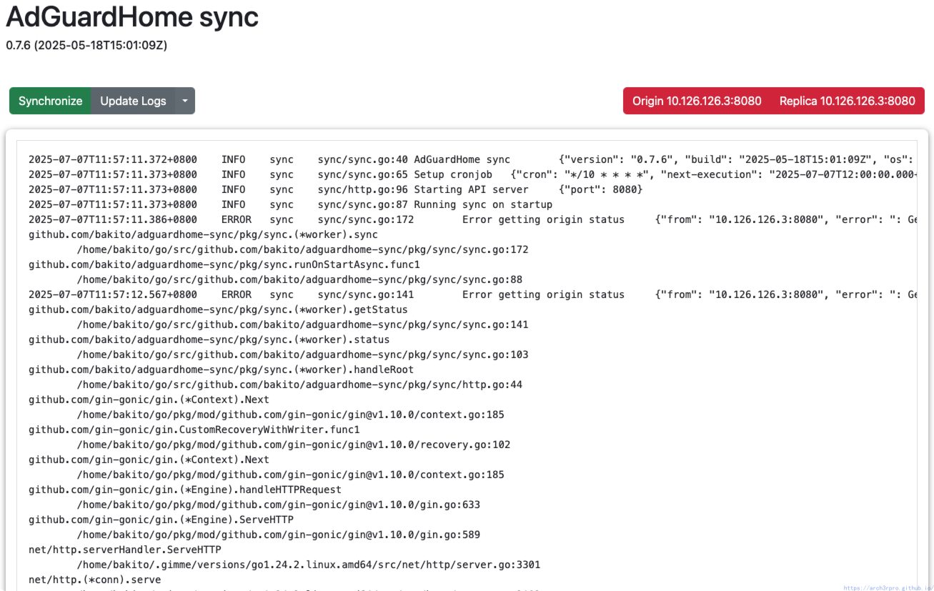This screenshot has height=591, width=934.
Task: Click the stack line 'net/http.(*conn).serve'
Action: [x=95, y=580]
